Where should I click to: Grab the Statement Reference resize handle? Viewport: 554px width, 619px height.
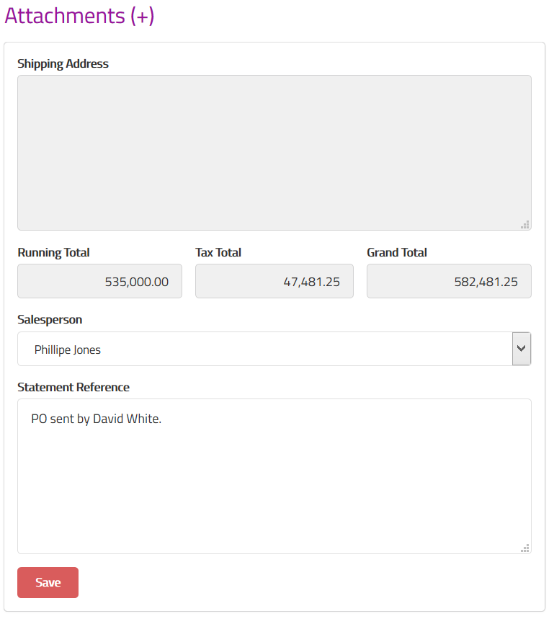(525, 548)
